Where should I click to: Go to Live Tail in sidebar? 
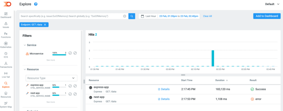6,75
